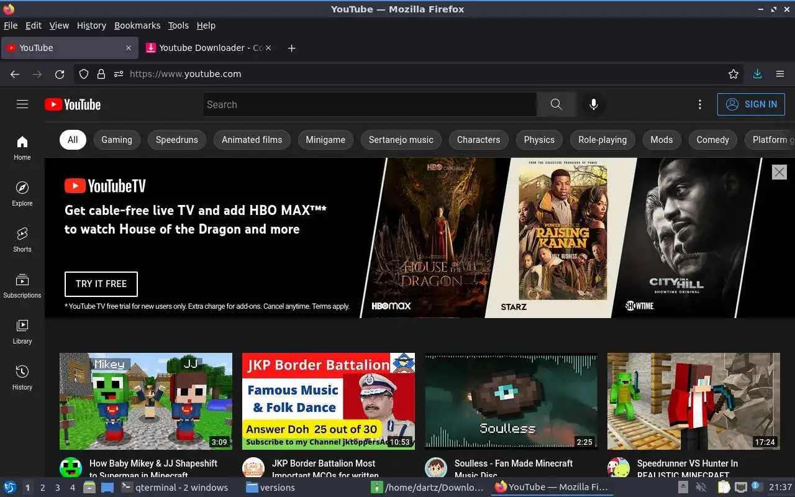Open Library in the sidebar
Viewport: 795px width, 497px height.
click(22, 332)
